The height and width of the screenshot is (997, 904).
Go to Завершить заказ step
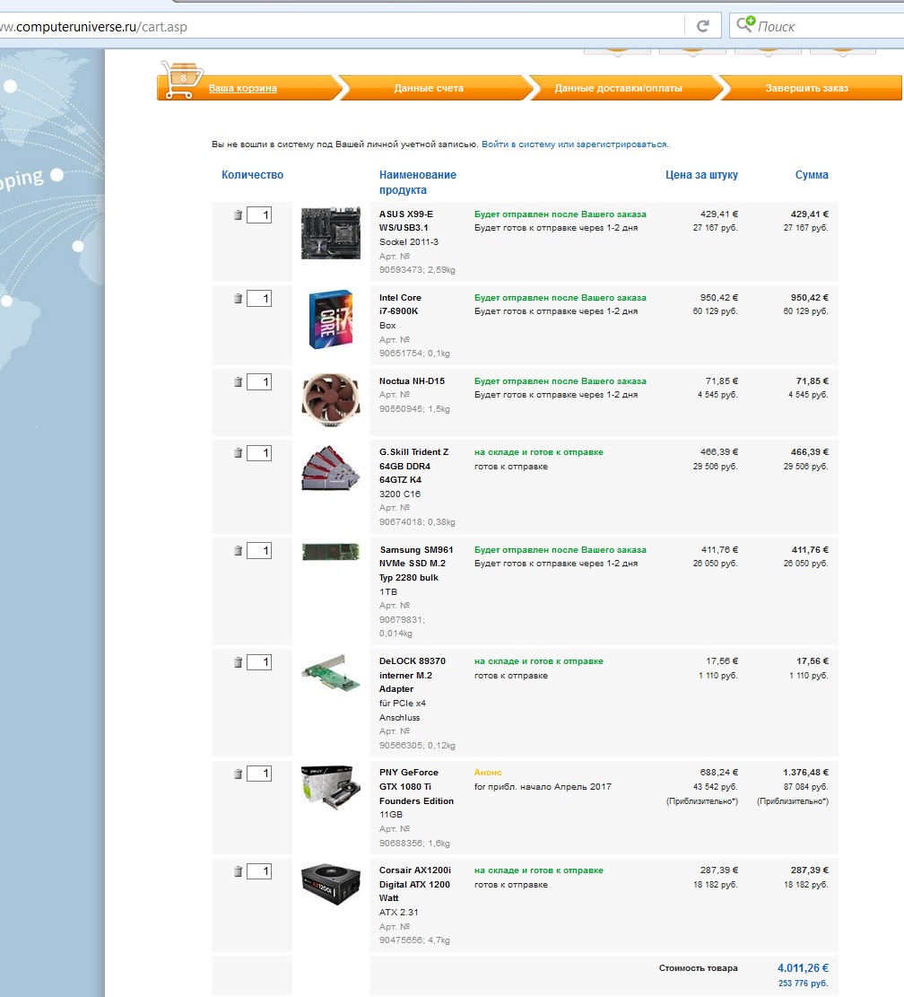point(807,88)
